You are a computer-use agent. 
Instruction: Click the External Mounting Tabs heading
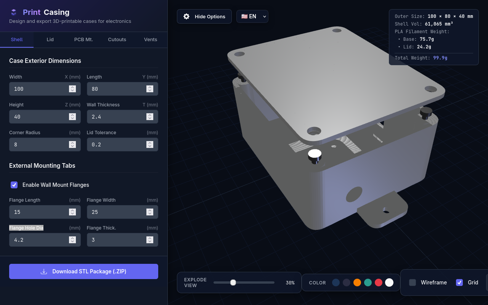pyautogui.click(x=42, y=165)
